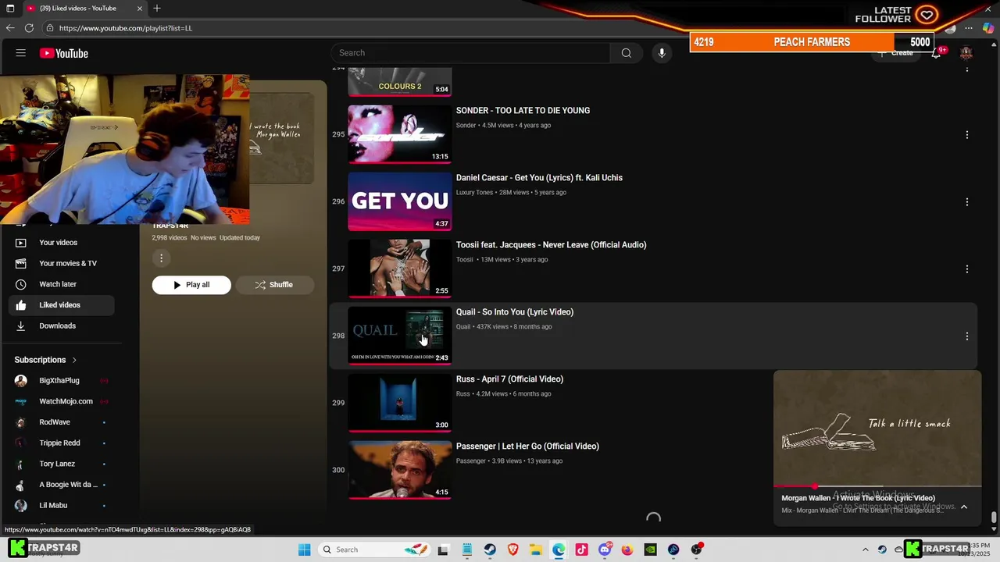Image resolution: width=1000 pixels, height=562 pixels.
Task: Open Luxury Tones channel link
Action: tap(474, 192)
